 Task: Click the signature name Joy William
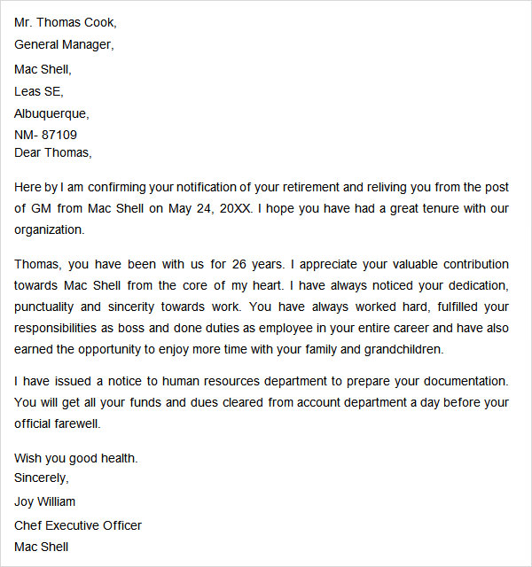[x=44, y=502]
